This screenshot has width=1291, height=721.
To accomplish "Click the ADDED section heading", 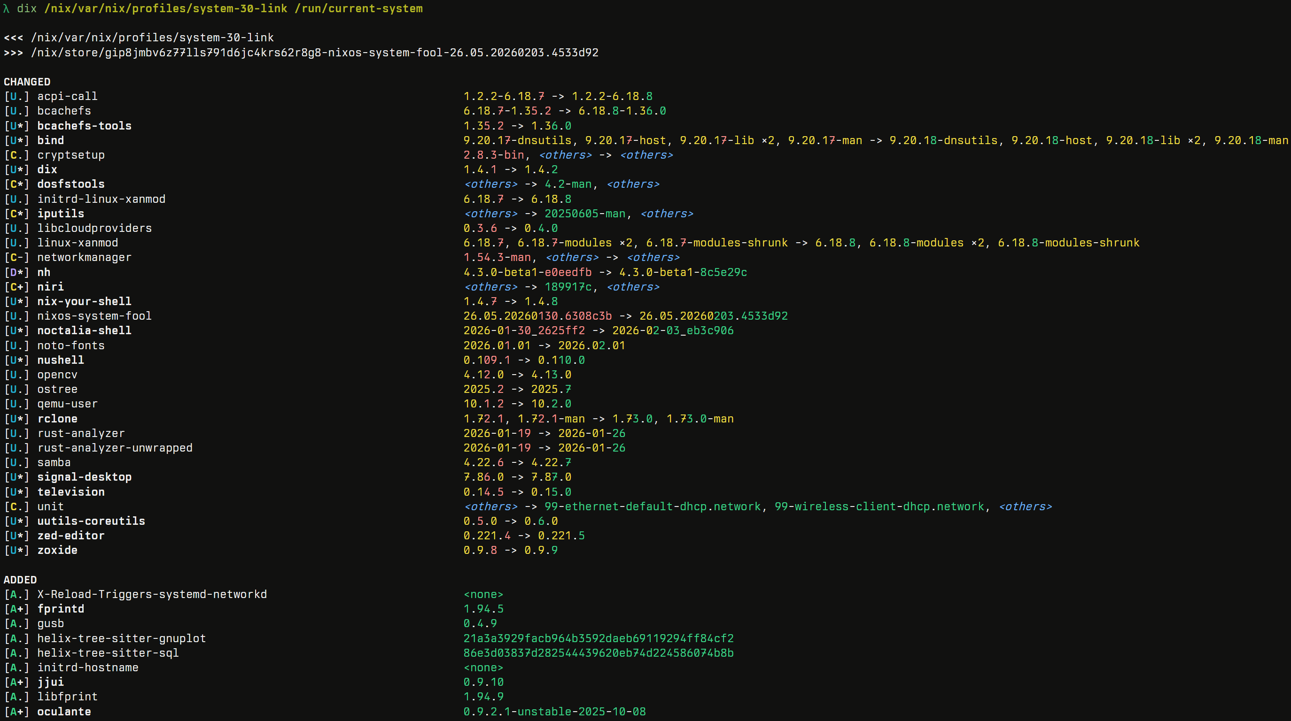I will click(20, 580).
